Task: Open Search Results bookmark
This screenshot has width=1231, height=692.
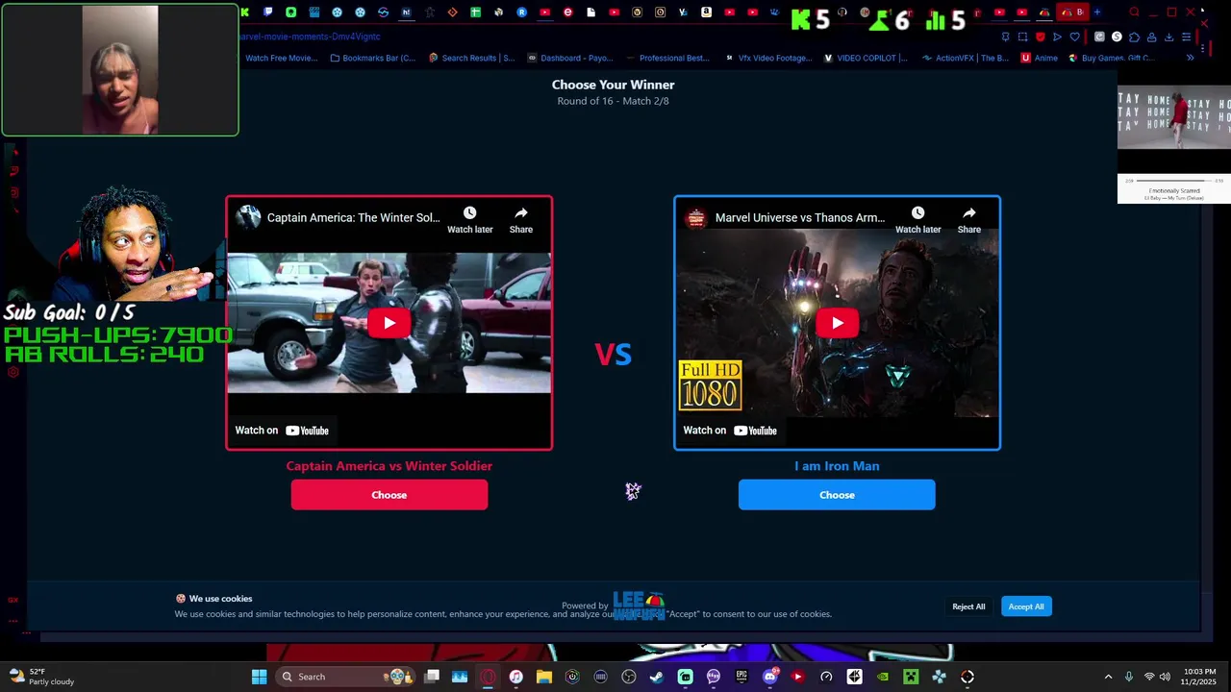Action: tap(471, 58)
